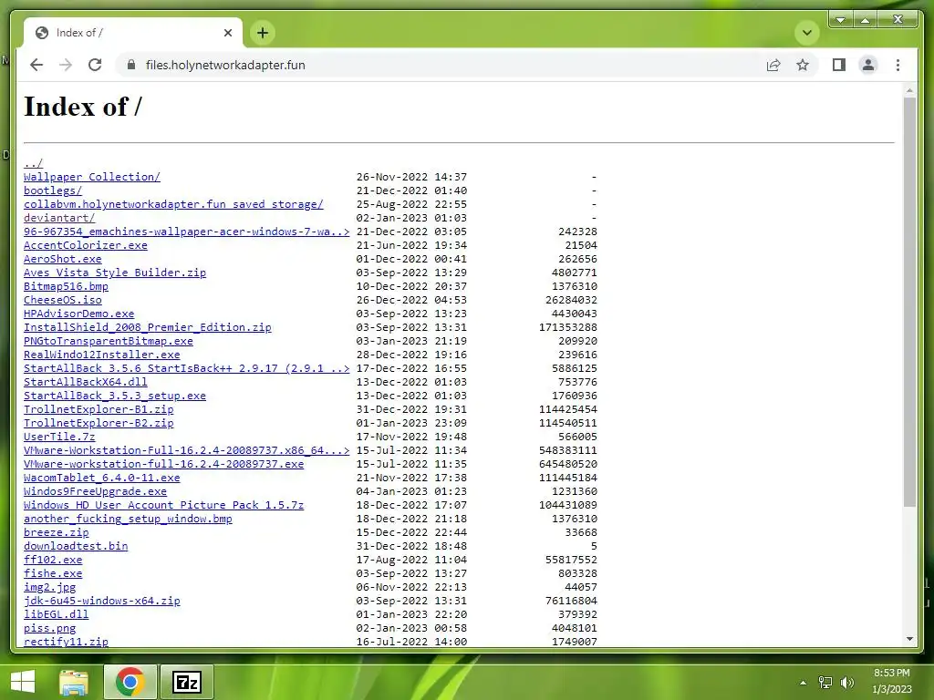The height and width of the screenshot is (700, 934).
Task: Click the vertical scrollbar thumb
Action: [x=909, y=303]
